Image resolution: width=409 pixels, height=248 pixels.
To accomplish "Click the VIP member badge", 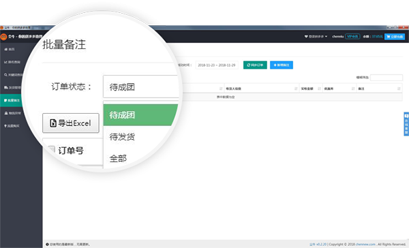I will 352,37.
